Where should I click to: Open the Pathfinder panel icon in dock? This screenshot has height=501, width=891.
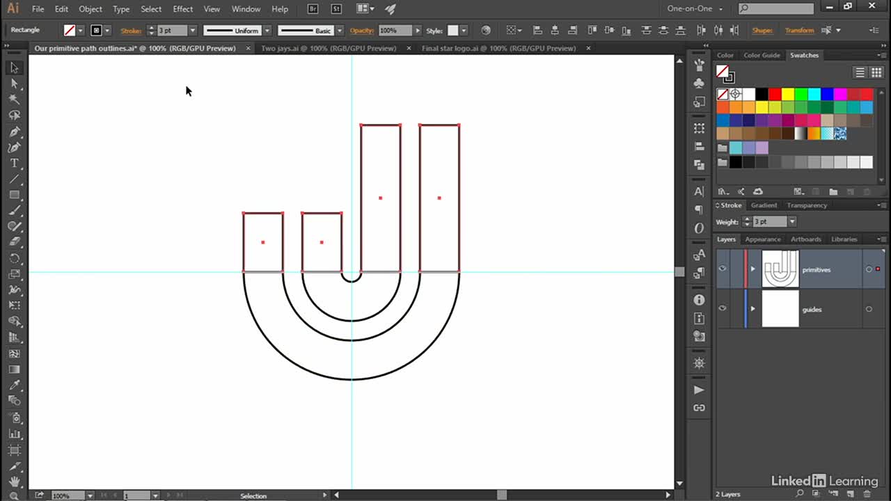(x=700, y=165)
